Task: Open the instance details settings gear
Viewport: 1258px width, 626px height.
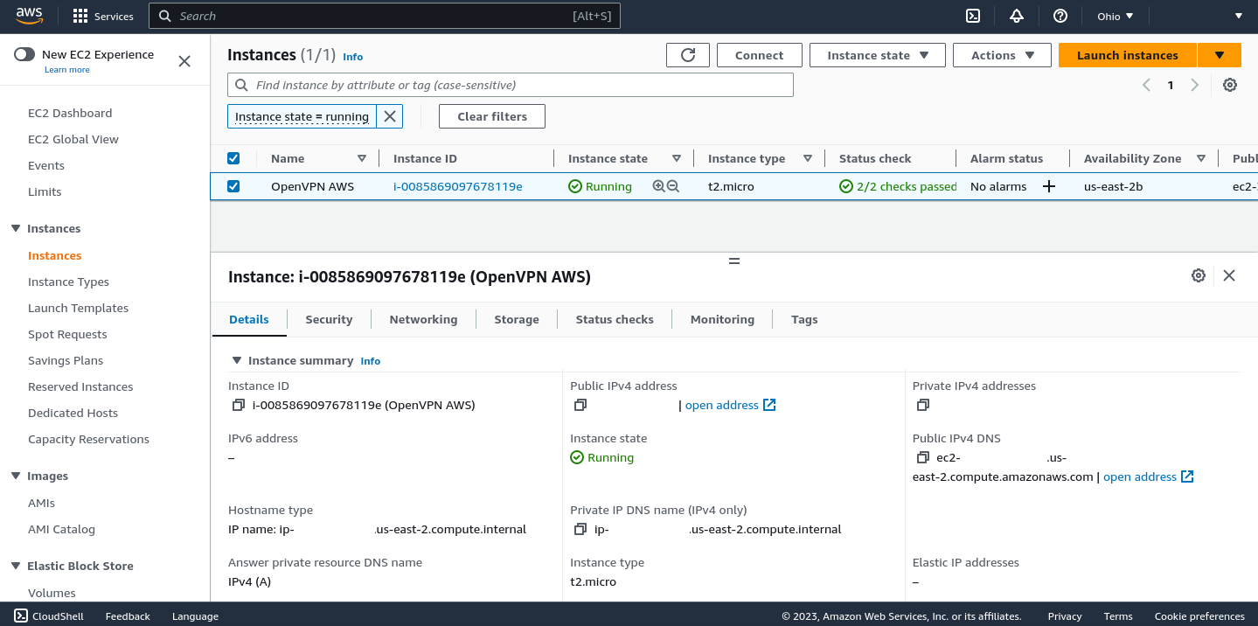Action: point(1198,275)
